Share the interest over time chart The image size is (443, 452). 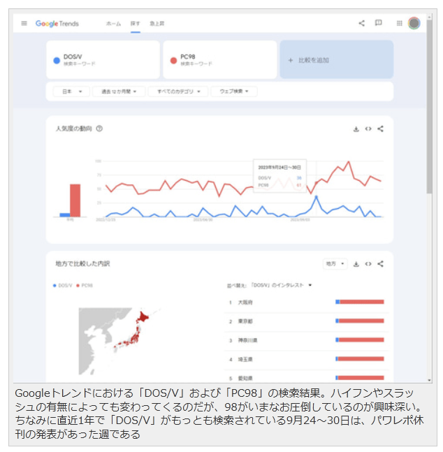tap(381, 129)
